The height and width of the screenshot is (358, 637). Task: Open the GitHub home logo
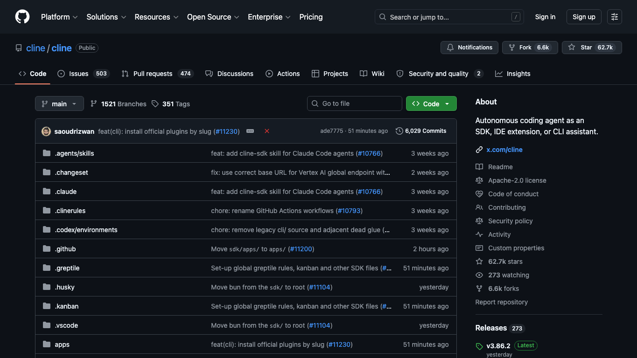coord(22,17)
